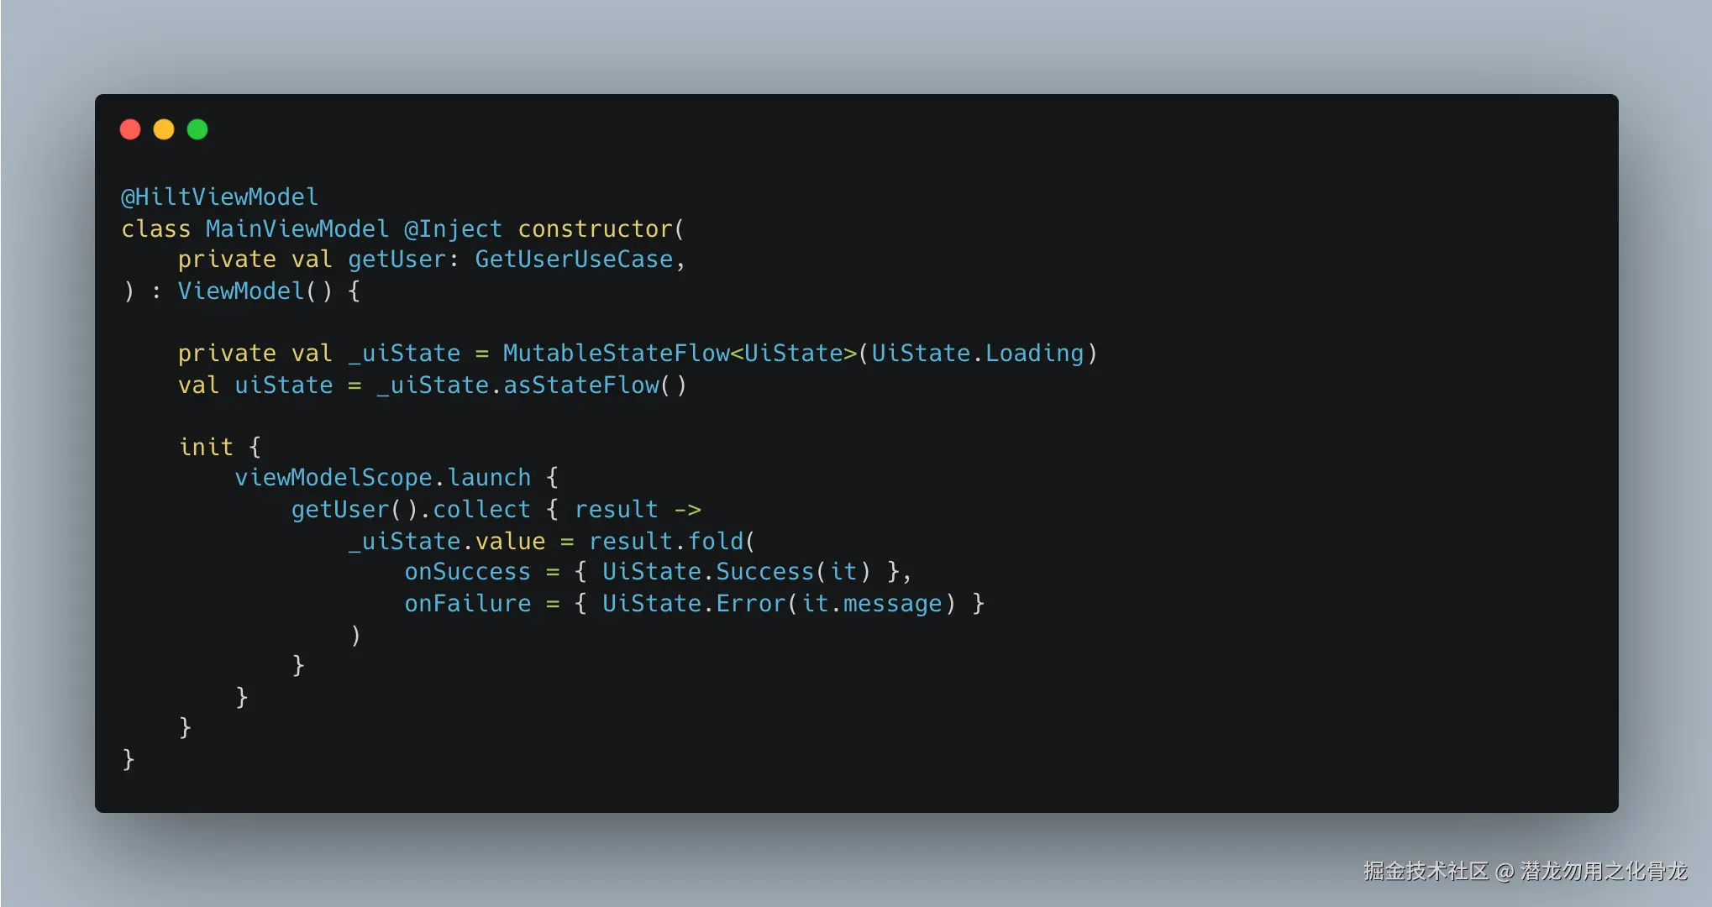Click the watermark text at bottom right

[x=1525, y=872]
